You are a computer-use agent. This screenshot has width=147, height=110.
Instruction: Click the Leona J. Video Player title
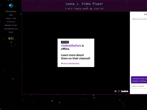(84, 4)
